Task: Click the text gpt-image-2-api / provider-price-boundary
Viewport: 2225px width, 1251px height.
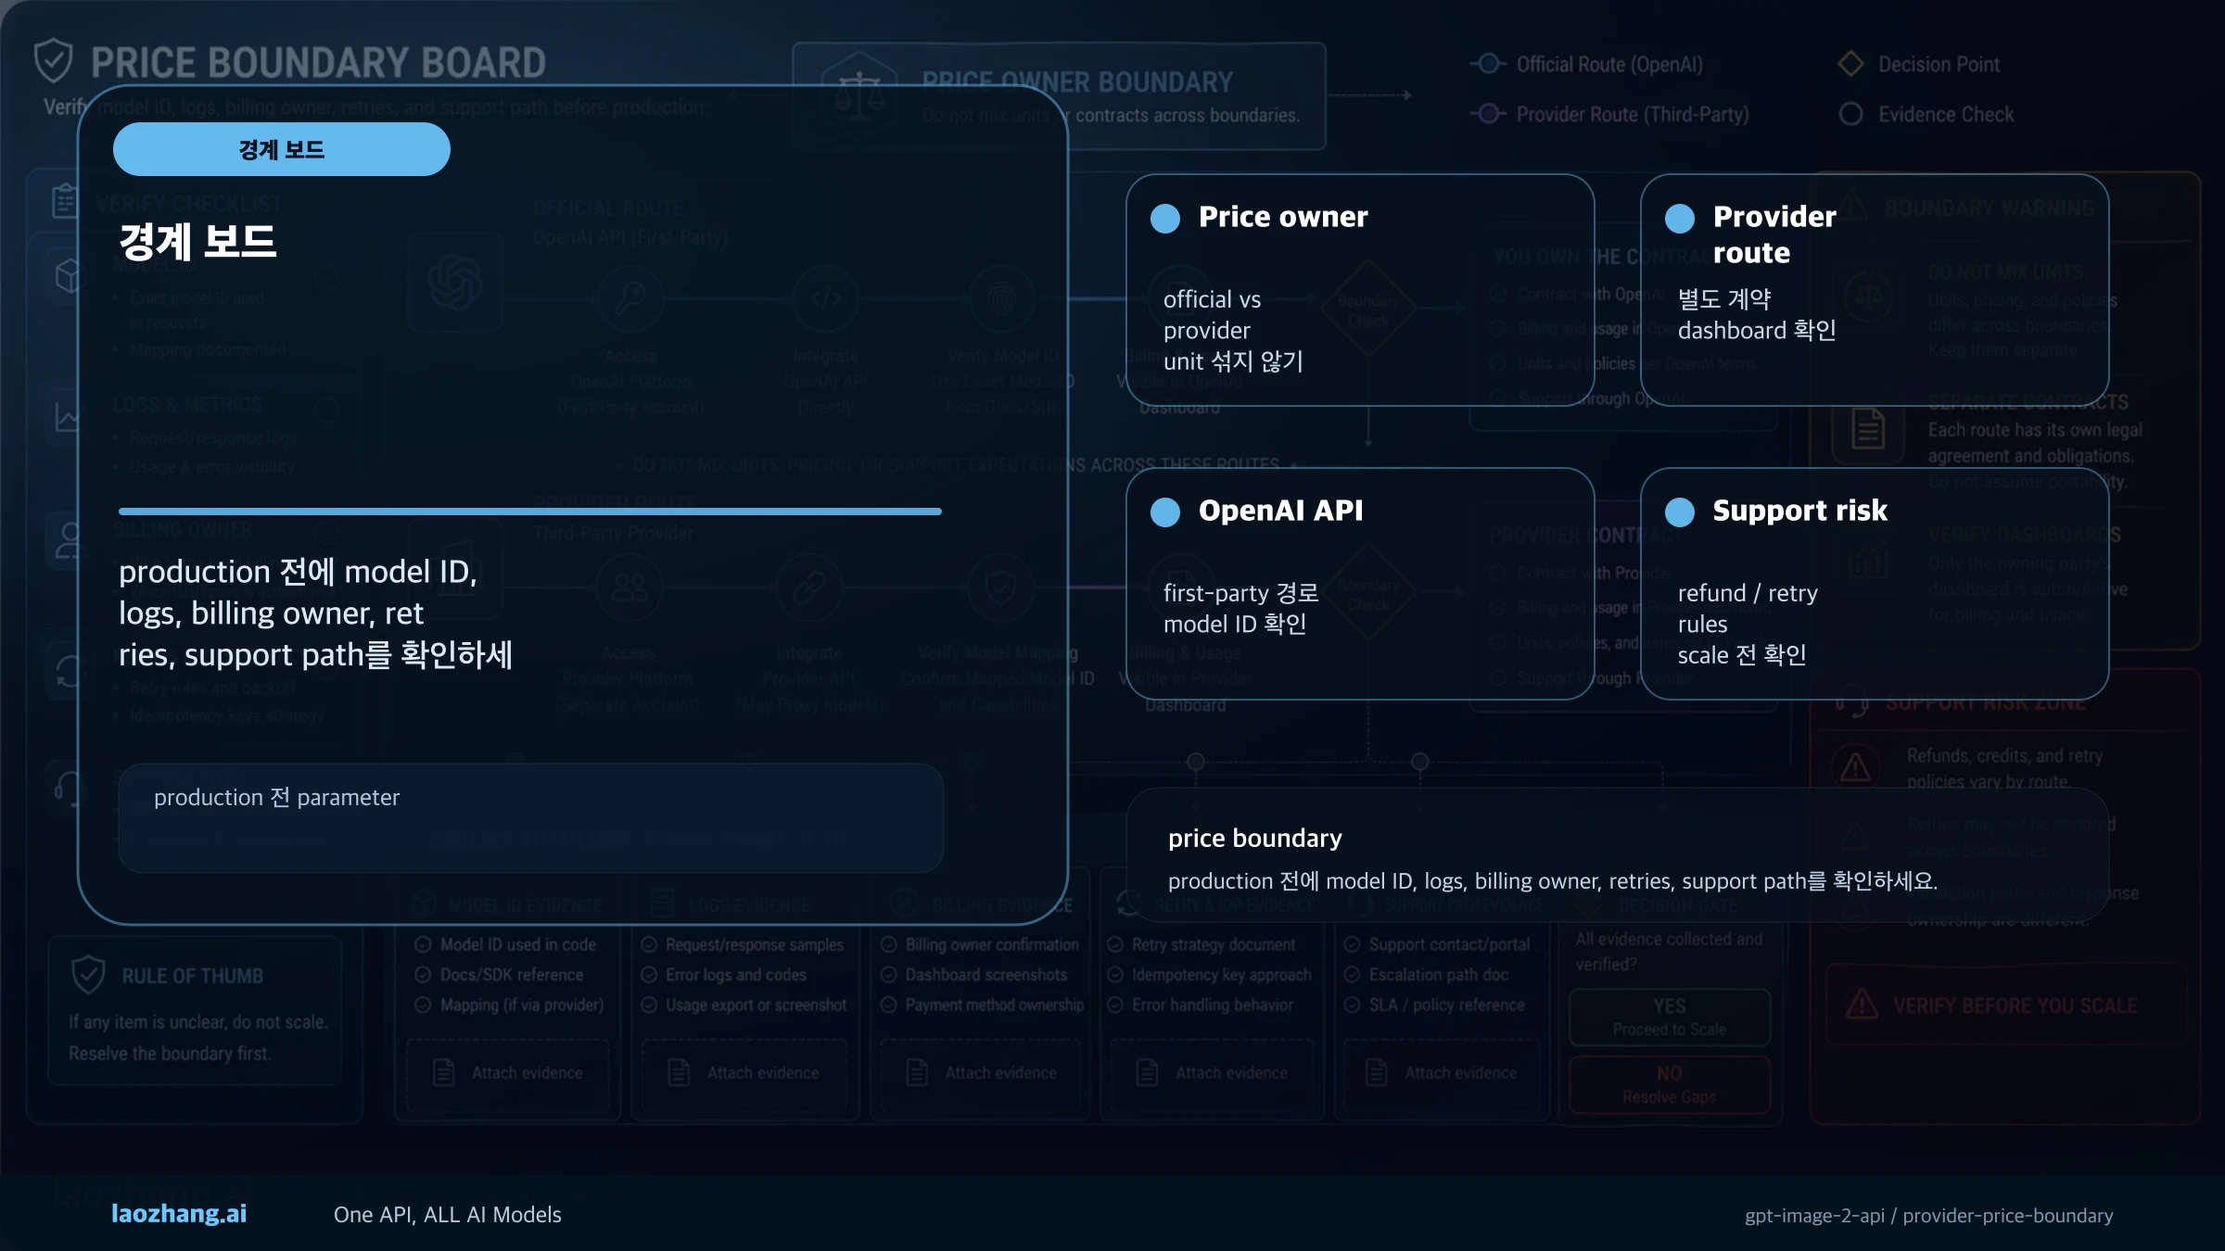Action: click(1928, 1215)
